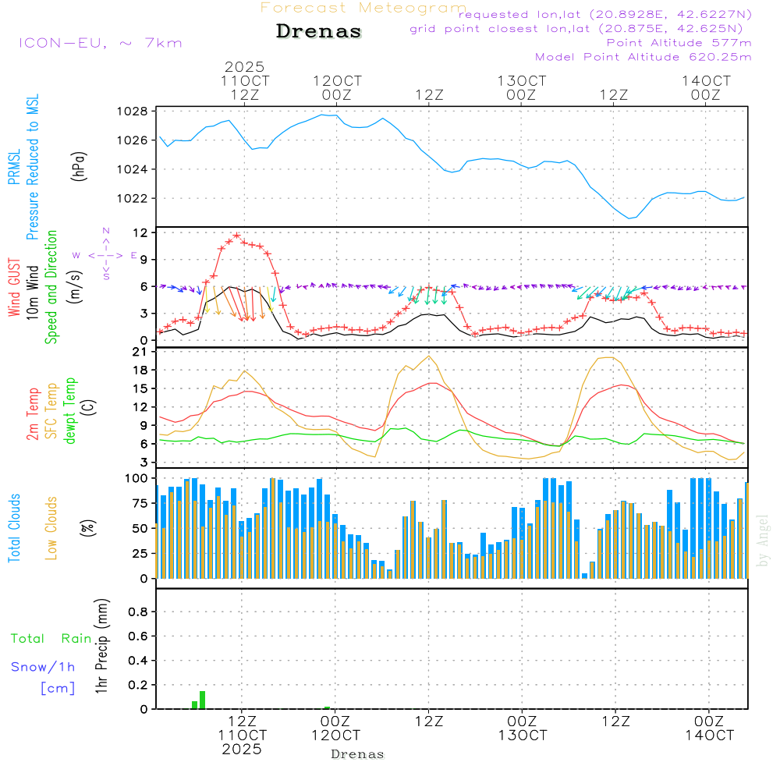The height and width of the screenshot is (780, 780).
Task: Click the requested lon,lat coordinates text
Action: click(x=604, y=15)
